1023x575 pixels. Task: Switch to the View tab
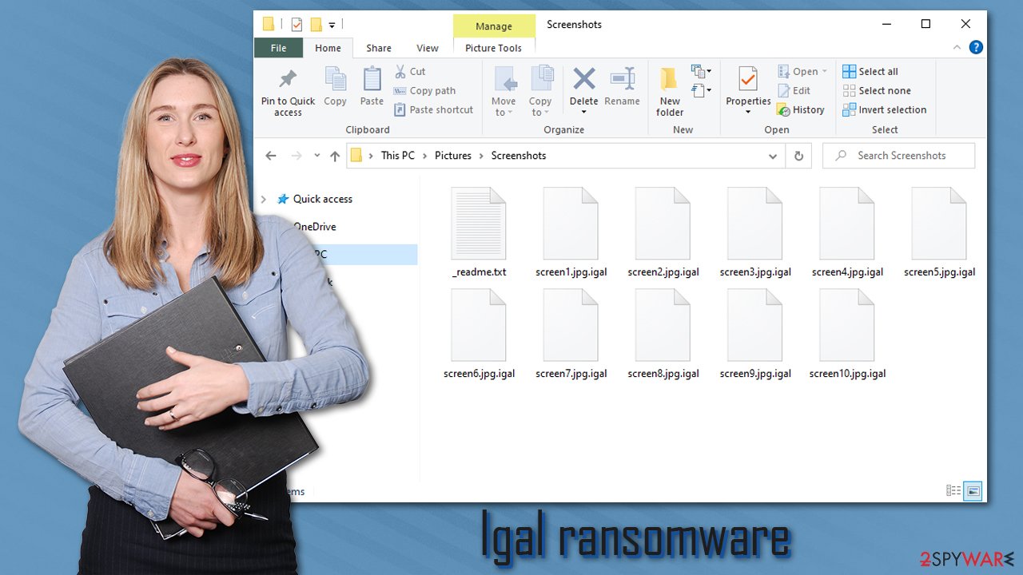click(x=428, y=48)
